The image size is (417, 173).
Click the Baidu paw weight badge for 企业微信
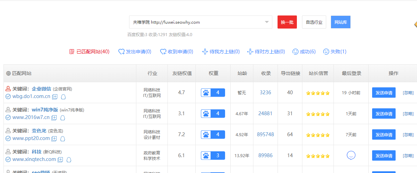[x=213, y=93]
